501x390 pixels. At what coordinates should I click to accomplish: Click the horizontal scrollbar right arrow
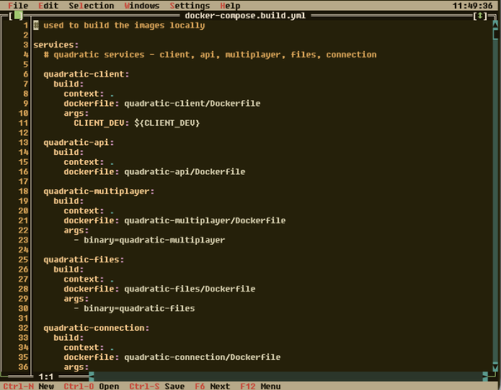click(x=485, y=377)
